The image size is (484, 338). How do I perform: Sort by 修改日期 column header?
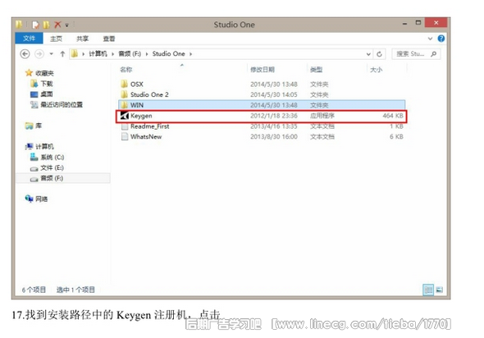(263, 70)
